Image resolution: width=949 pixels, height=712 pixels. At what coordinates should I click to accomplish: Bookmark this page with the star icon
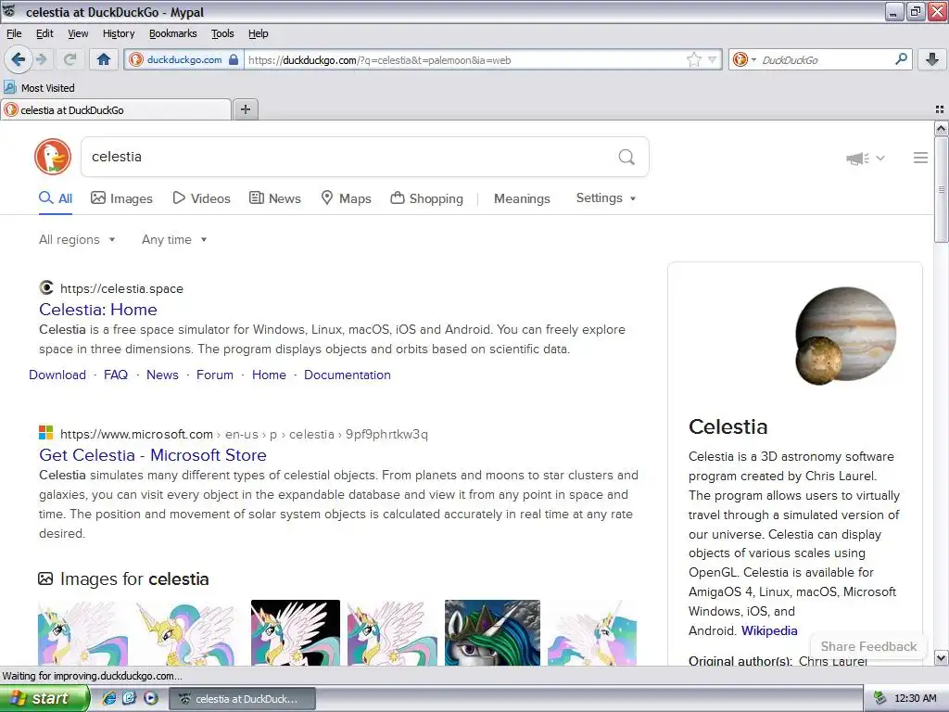[x=693, y=59]
